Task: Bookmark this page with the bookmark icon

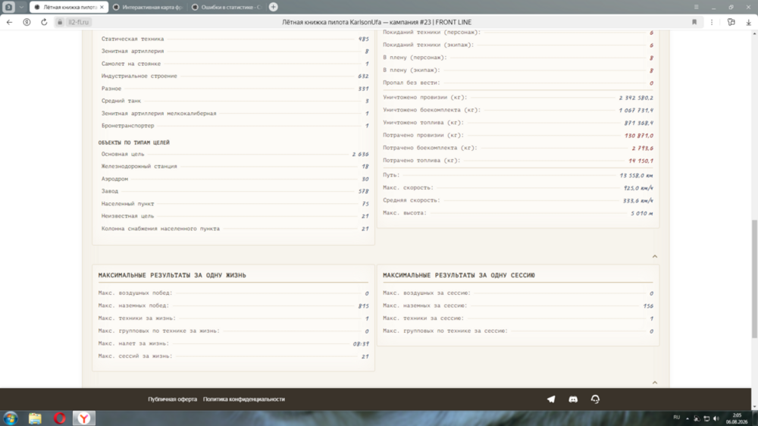Action: click(x=694, y=22)
